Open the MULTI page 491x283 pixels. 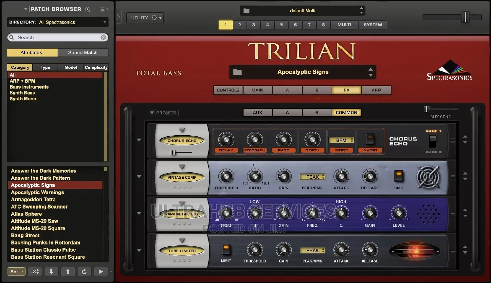(344, 25)
